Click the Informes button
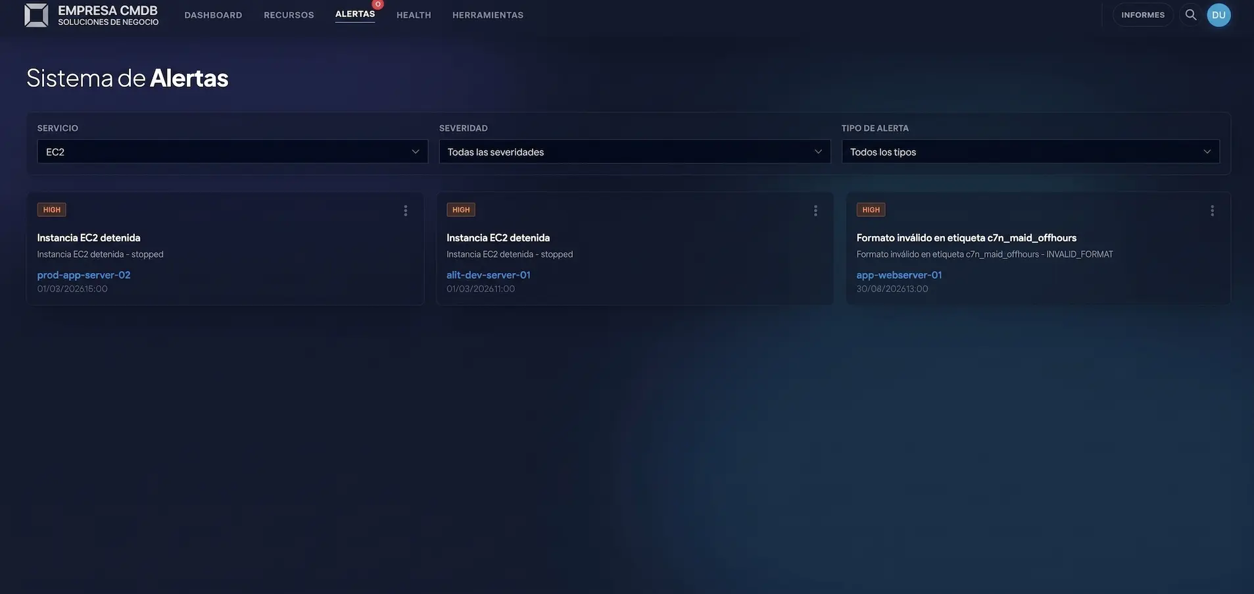1254x594 pixels. [x=1143, y=15]
